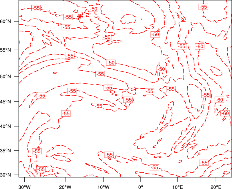Pick the 35°N latitude axis label
The width and height of the screenshot is (232, 189).
[6, 151]
